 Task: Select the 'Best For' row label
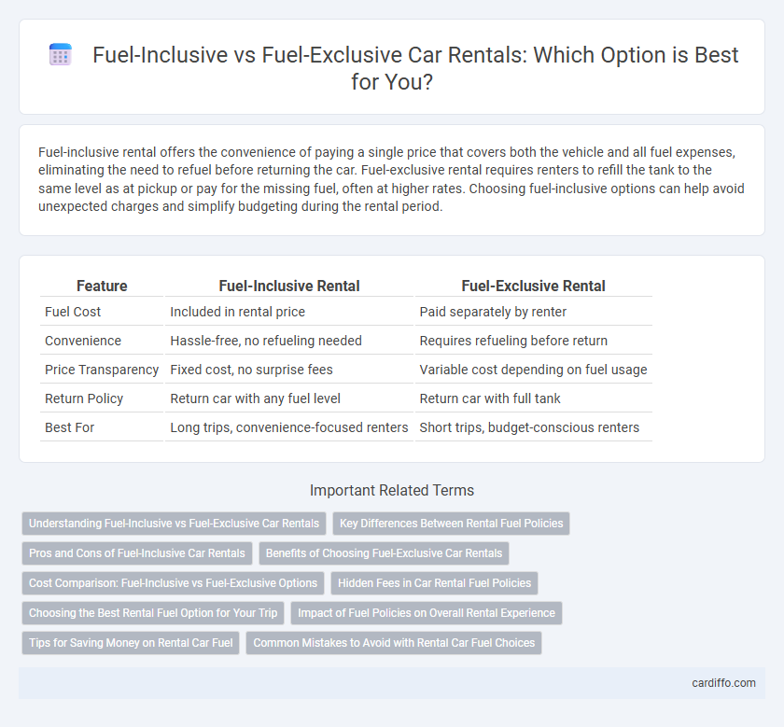pyautogui.click(x=69, y=427)
